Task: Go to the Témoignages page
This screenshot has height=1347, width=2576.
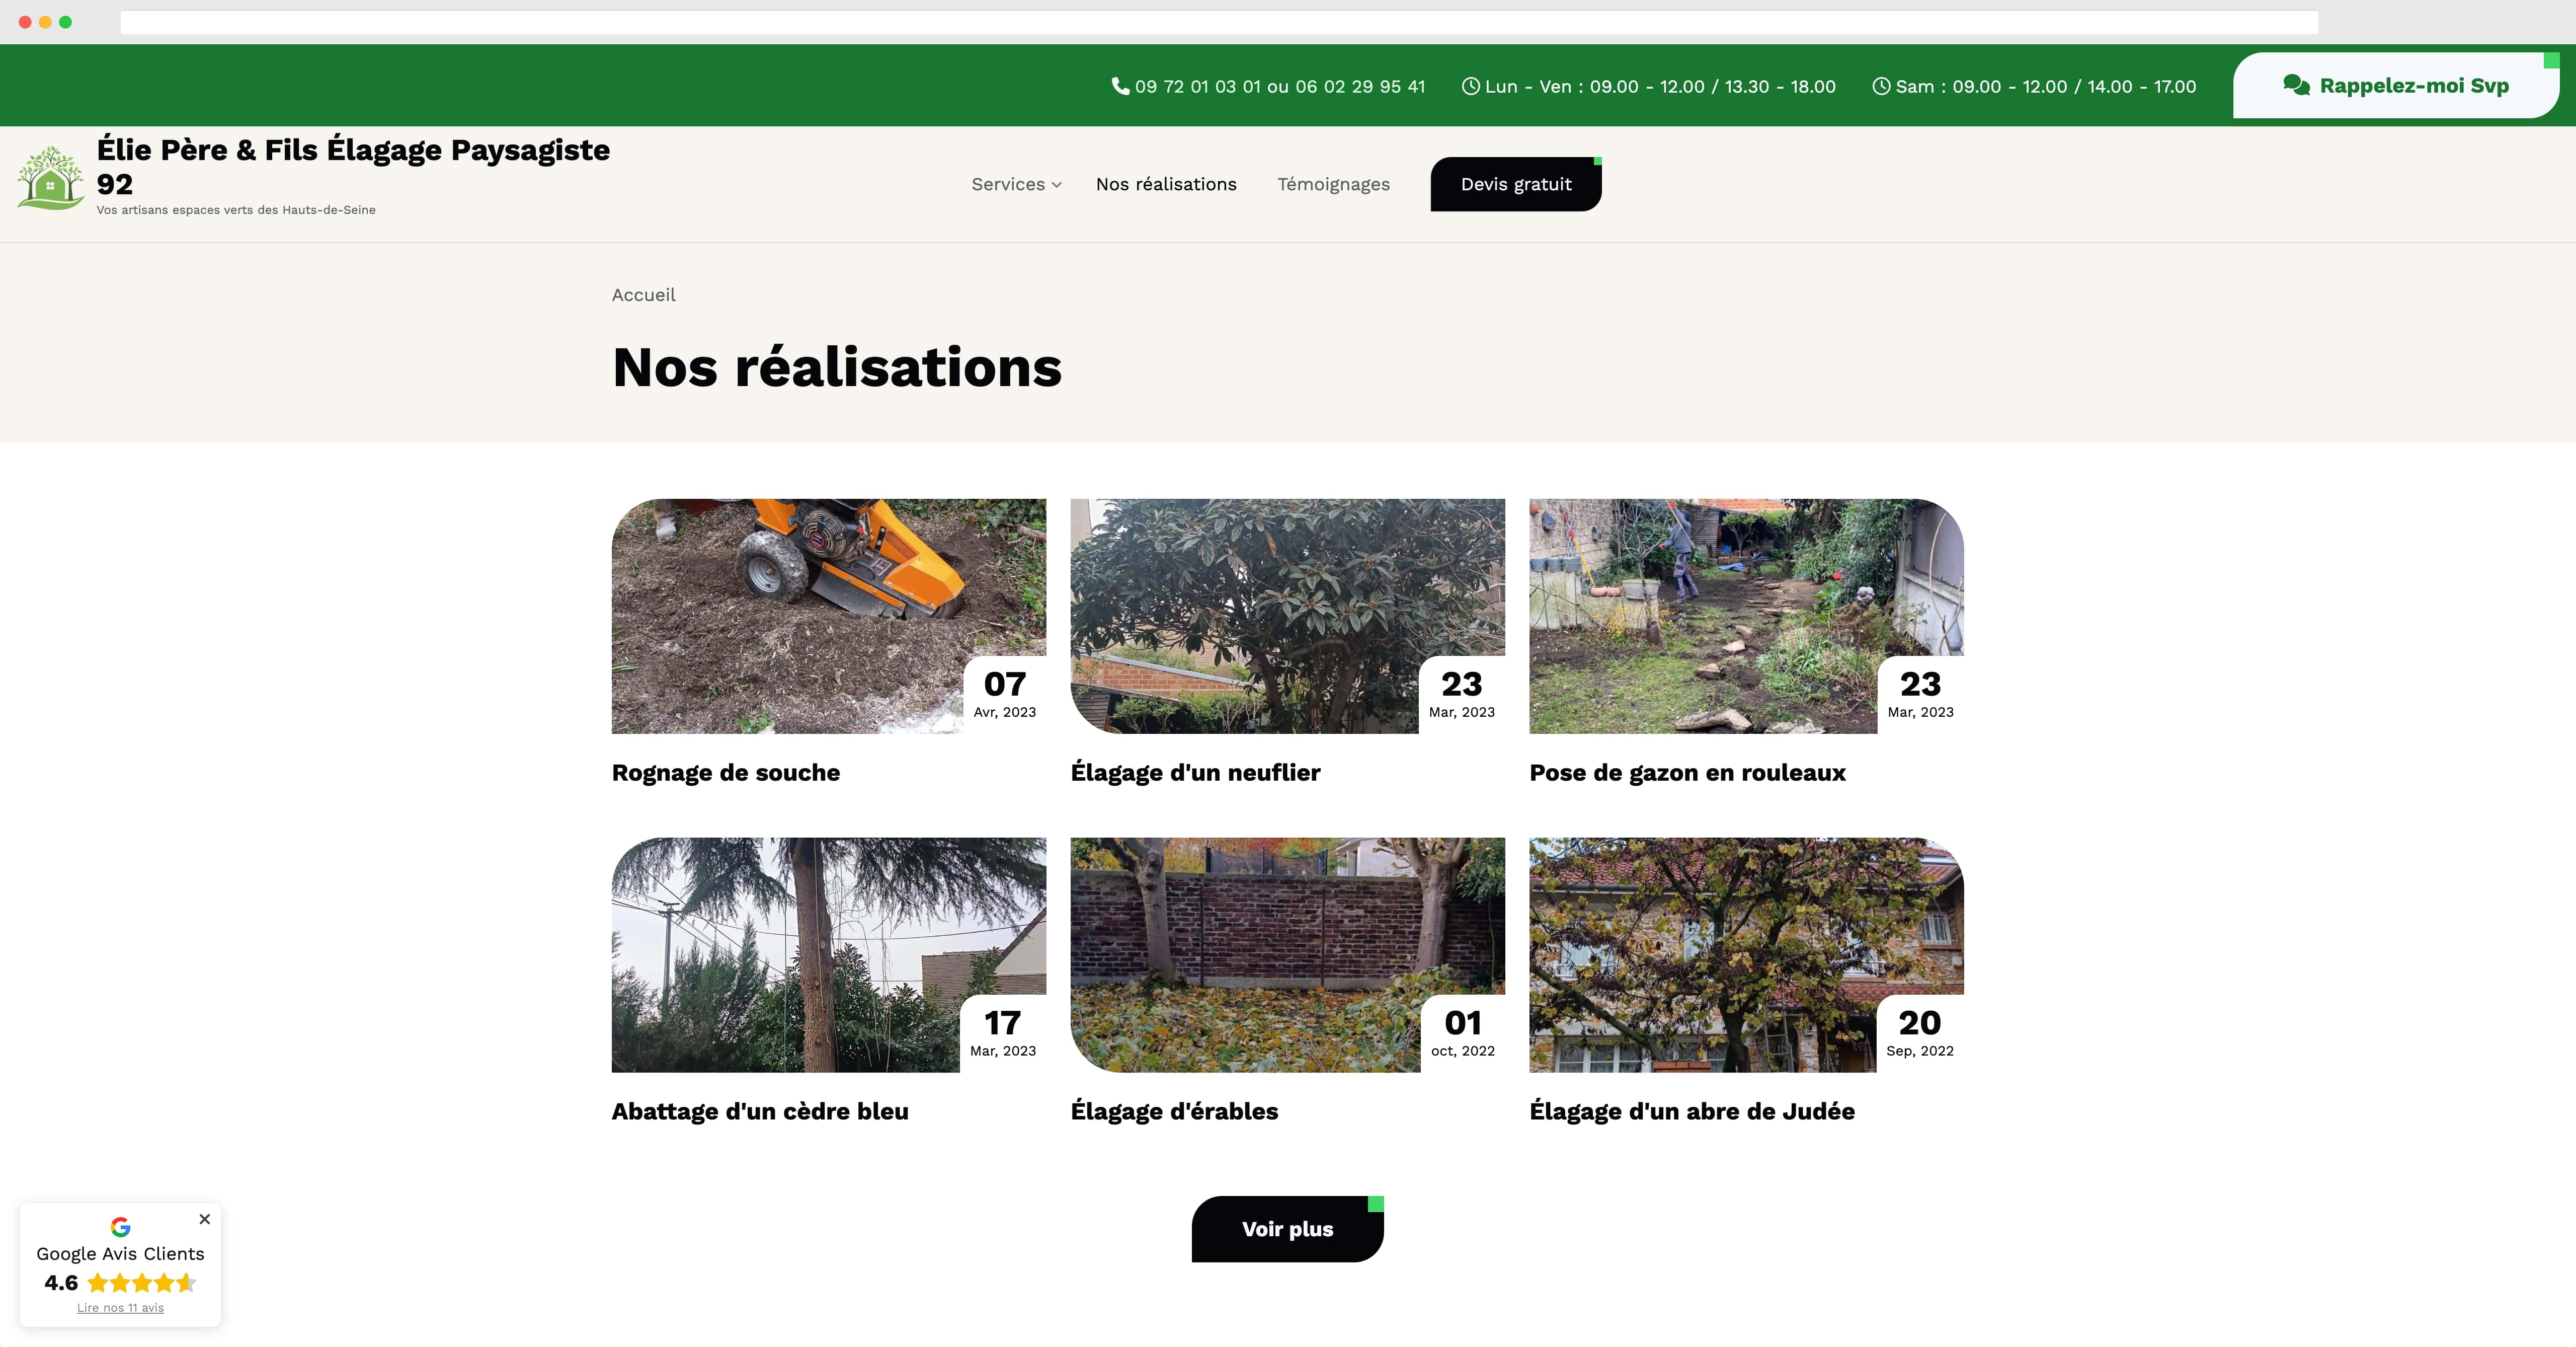Action: click(1333, 184)
